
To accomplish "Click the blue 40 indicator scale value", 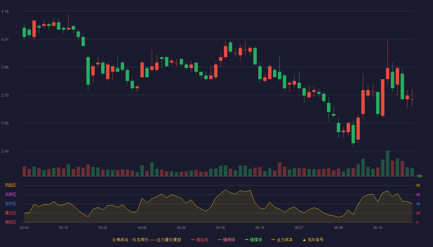I will (418, 204).
